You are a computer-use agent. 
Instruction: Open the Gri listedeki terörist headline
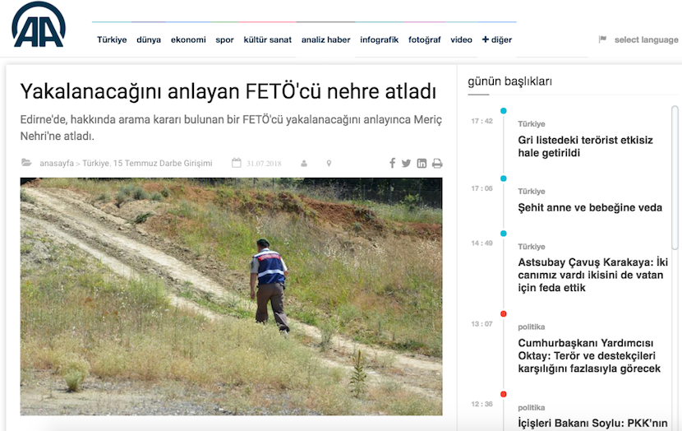click(585, 146)
